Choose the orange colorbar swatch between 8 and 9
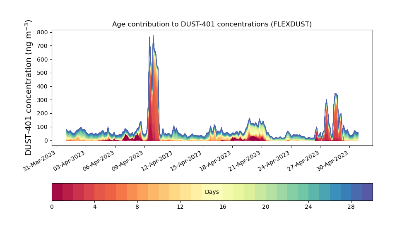This screenshot has width=414, height=248. point(142,192)
